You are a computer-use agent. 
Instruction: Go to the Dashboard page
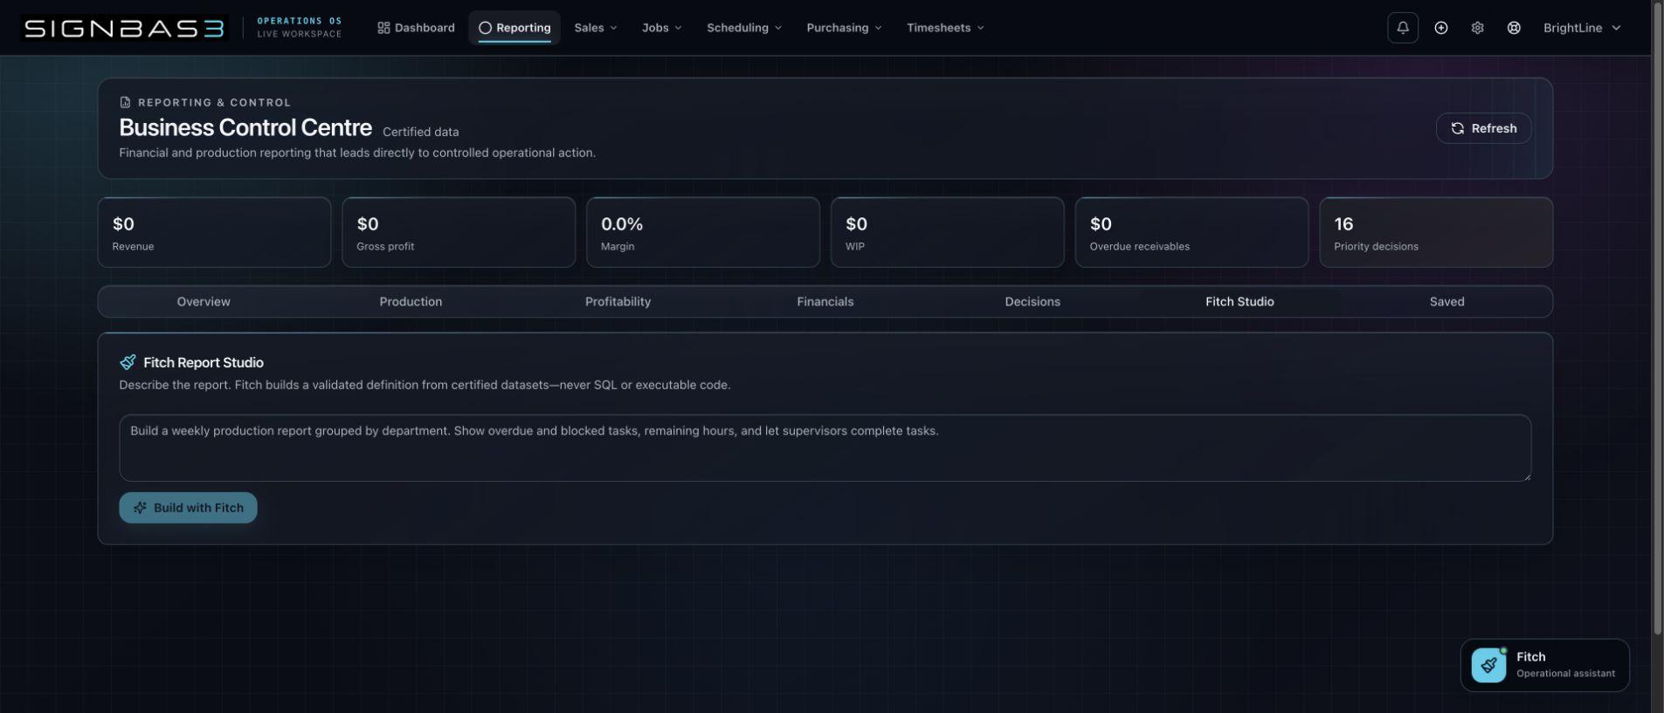click(x=416, y=28)
